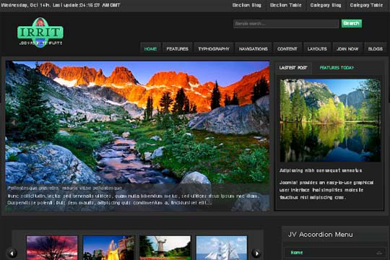Go to previous slide in main slideshow
The height and width of the screenshot is (260, 390).
pyautogui.click(x=14, y=123)
